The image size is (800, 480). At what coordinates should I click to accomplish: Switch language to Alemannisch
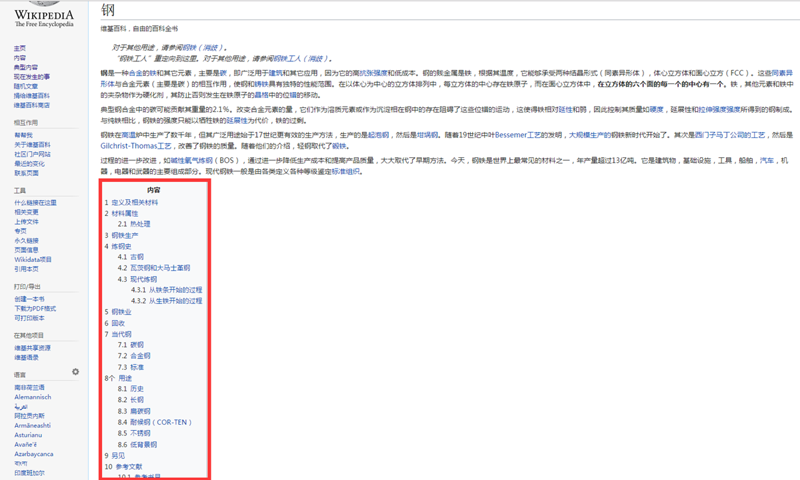(33, 397)
